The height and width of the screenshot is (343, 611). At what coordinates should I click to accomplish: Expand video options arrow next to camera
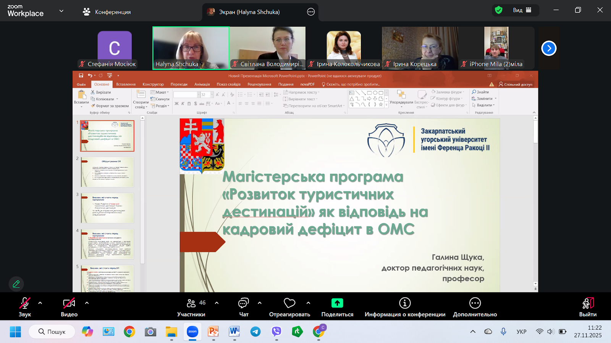(x=87, y=303)
